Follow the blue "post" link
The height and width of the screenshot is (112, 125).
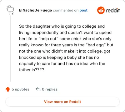click(83, 10)
